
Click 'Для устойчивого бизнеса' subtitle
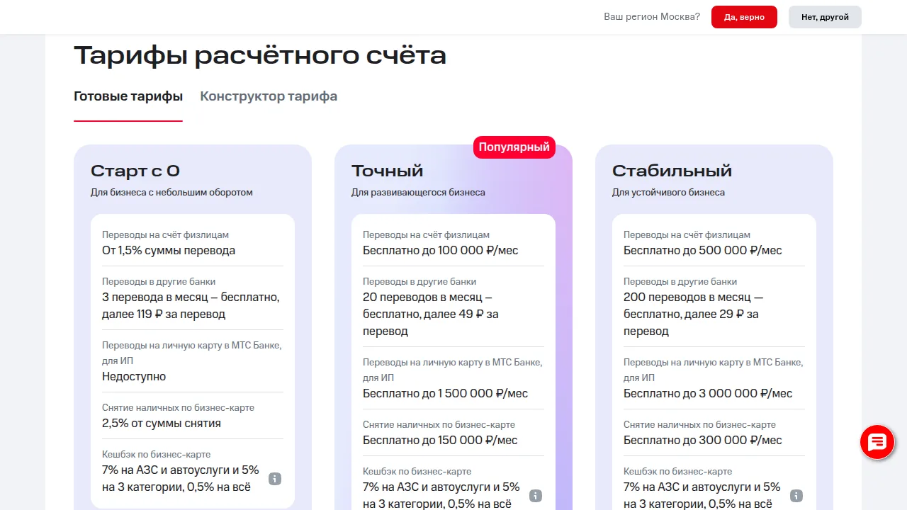(x=668, y=192)
